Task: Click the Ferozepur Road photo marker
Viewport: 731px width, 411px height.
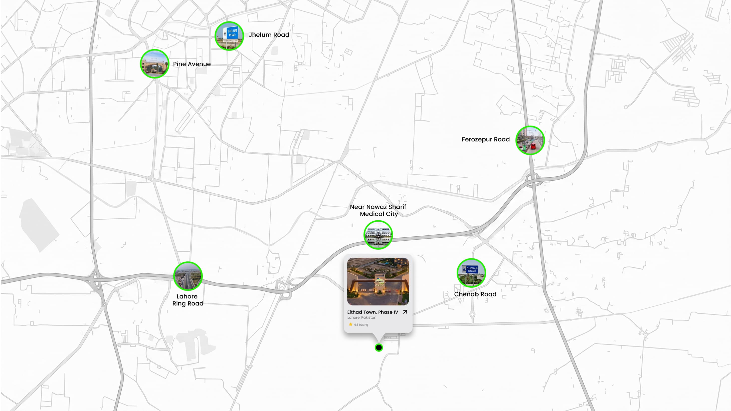Action: pyautogui.click(x=530, y=140)
